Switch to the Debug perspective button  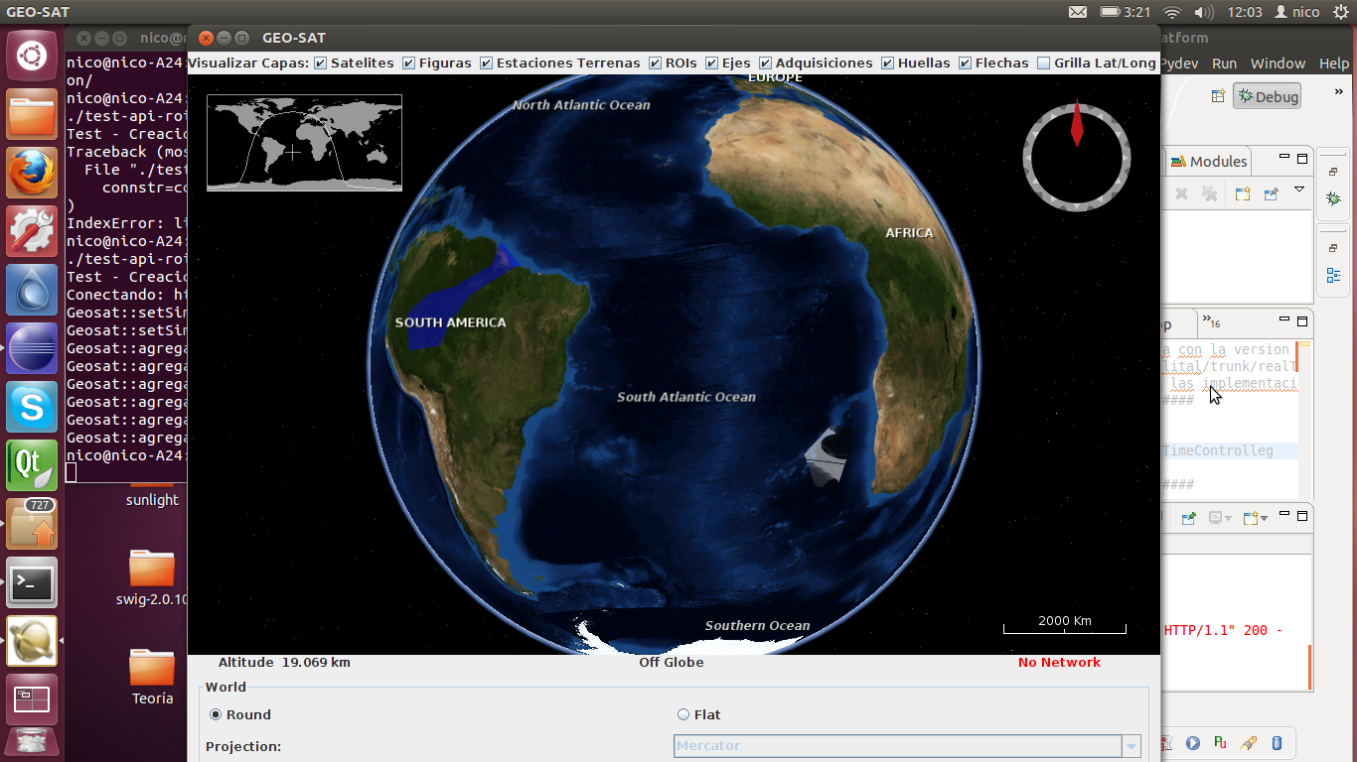1267,96
